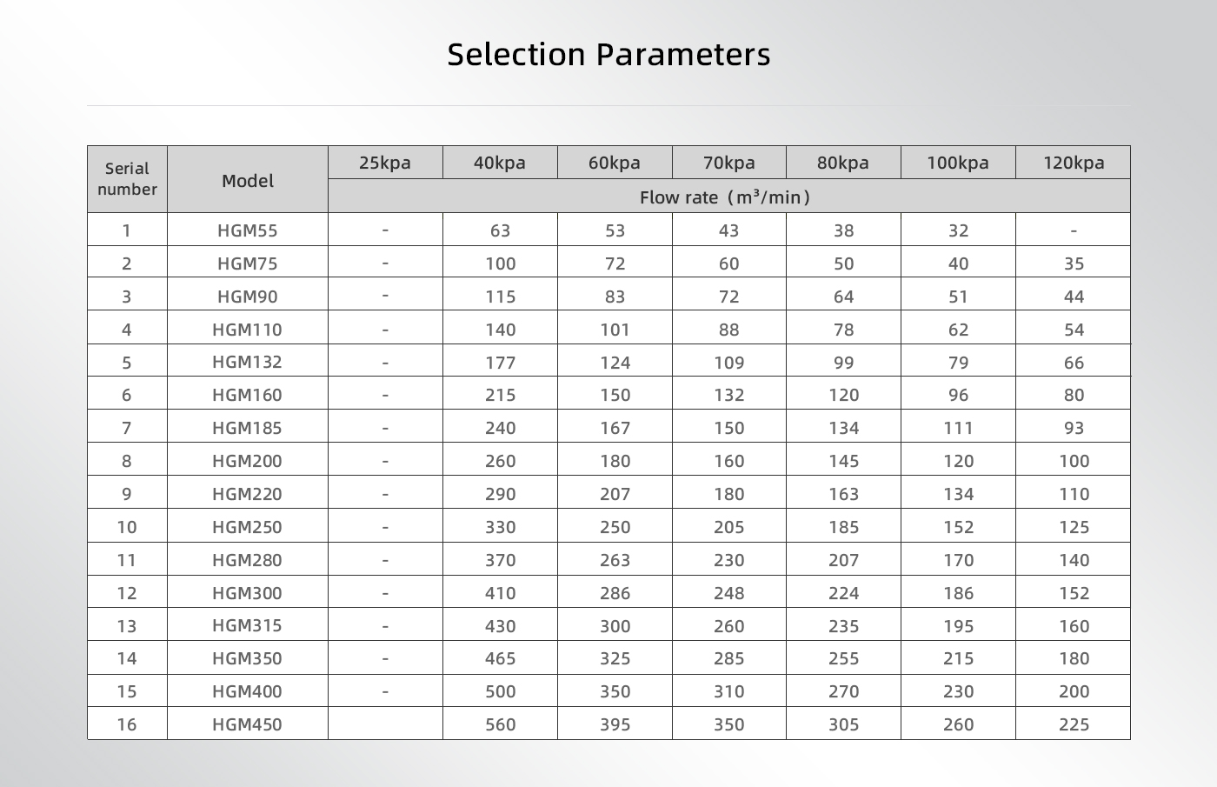Screen dimensions: 1217x787
Task: Select the 120kpa column header
Action: click(x=1074, y=163)
